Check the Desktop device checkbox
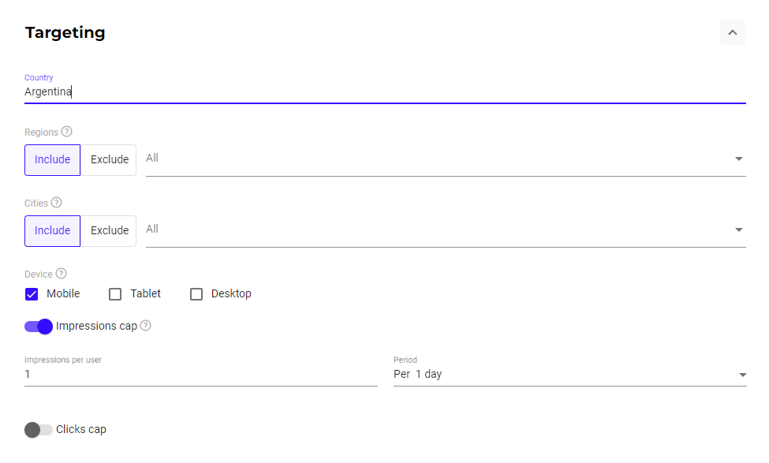This screenshot has height=463, width=769. (x=196, y=293)
